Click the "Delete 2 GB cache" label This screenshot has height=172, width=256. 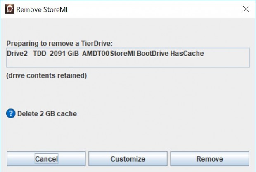pos(47,114)
